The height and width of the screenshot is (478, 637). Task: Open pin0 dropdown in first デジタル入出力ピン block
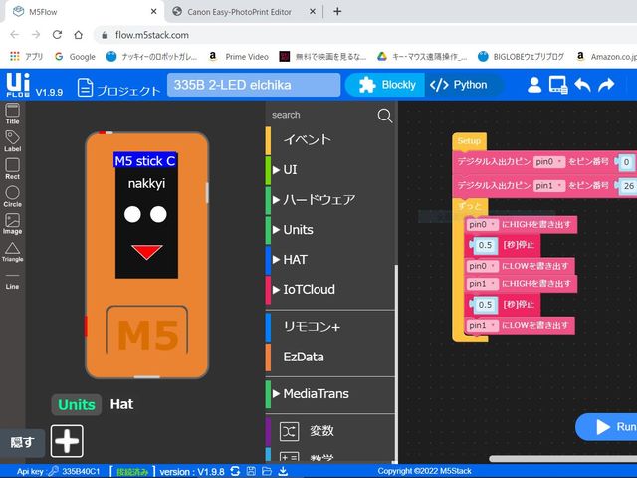point(549,162)
